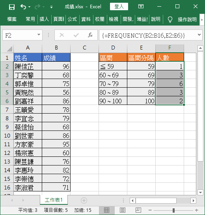Screen dimensions: 205x215
Task: Switch to the 校閱 Review tab
Action: tap(100, 19)
